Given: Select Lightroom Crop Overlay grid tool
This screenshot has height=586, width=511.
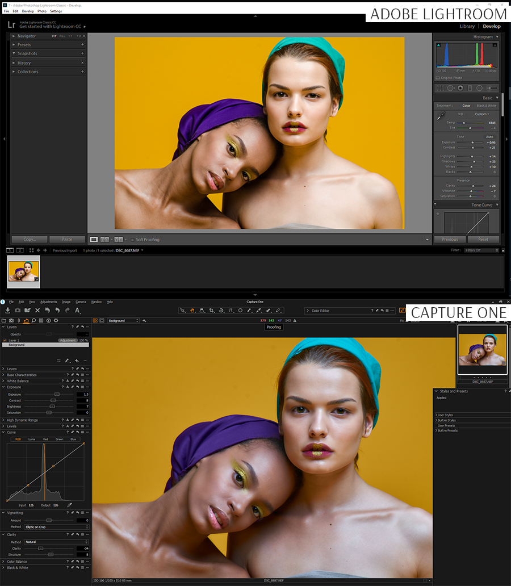Looking at the screenshot, I should pyautogui.click(x=441, y=88).
